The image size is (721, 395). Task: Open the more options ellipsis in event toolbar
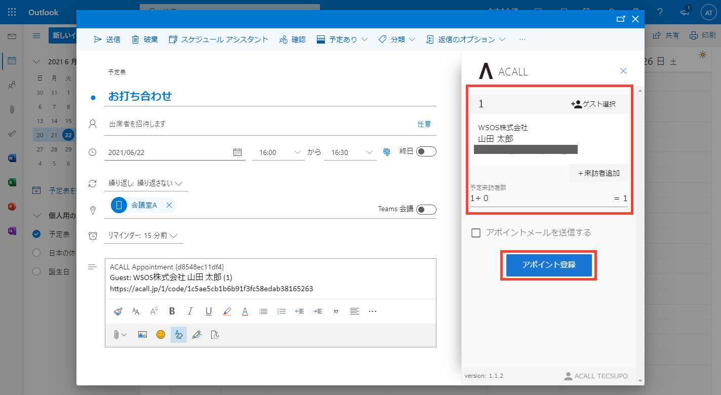[523, 39]
